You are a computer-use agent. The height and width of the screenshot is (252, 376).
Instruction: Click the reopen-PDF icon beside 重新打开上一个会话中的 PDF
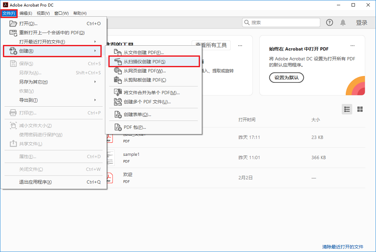click(13, 33)
